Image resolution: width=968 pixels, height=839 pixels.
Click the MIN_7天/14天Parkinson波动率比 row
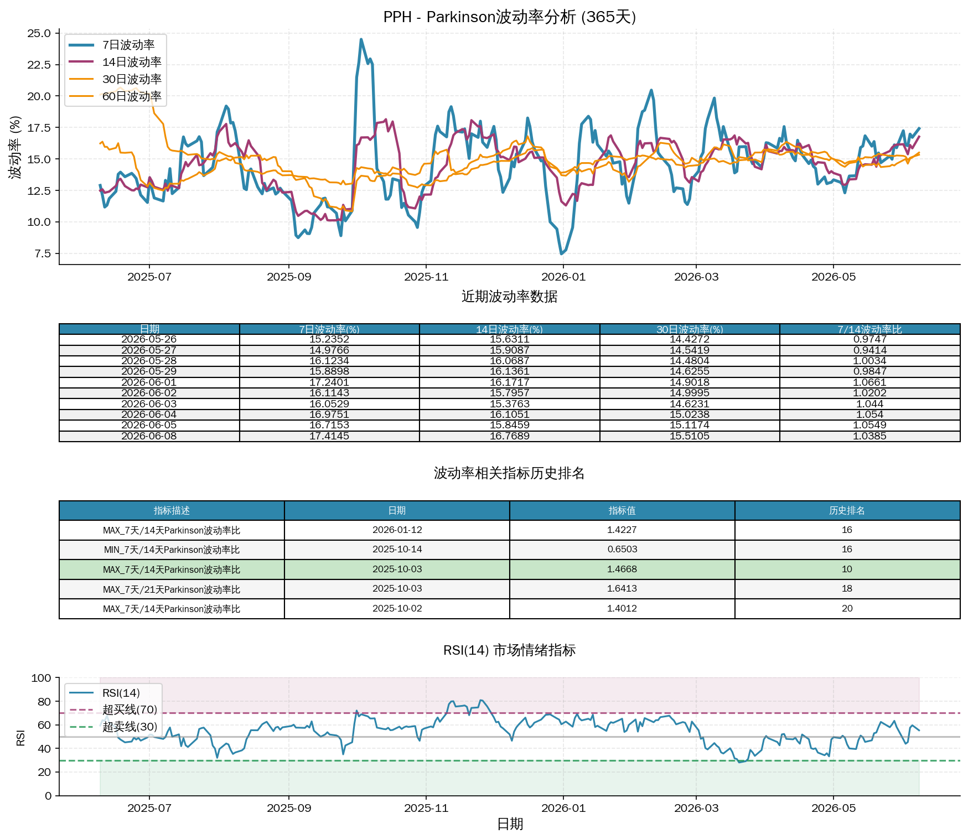click(x=509, y=550)
